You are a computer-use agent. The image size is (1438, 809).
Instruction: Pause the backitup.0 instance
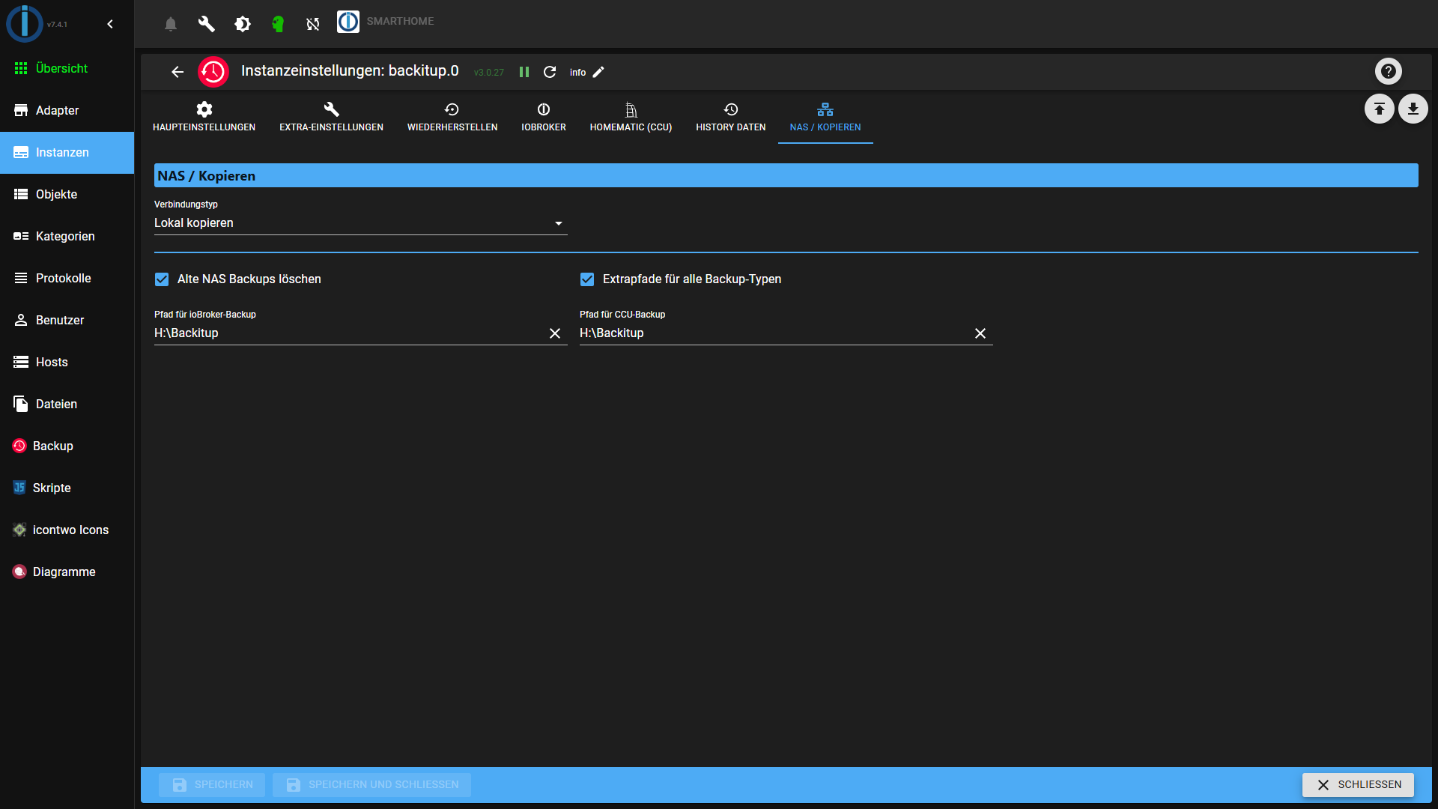click(524, 72)
